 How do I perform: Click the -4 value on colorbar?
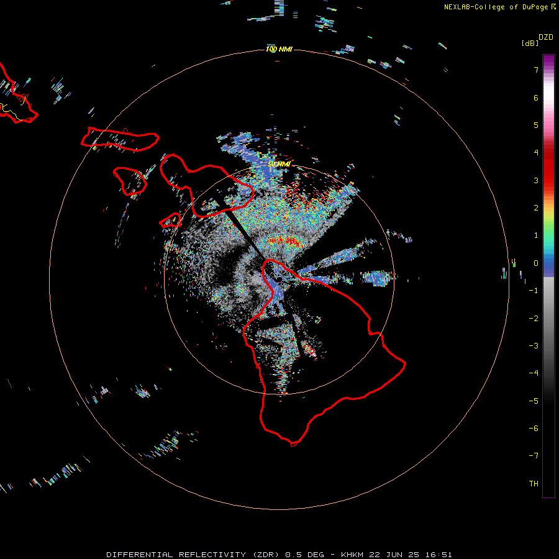(534, 373)
